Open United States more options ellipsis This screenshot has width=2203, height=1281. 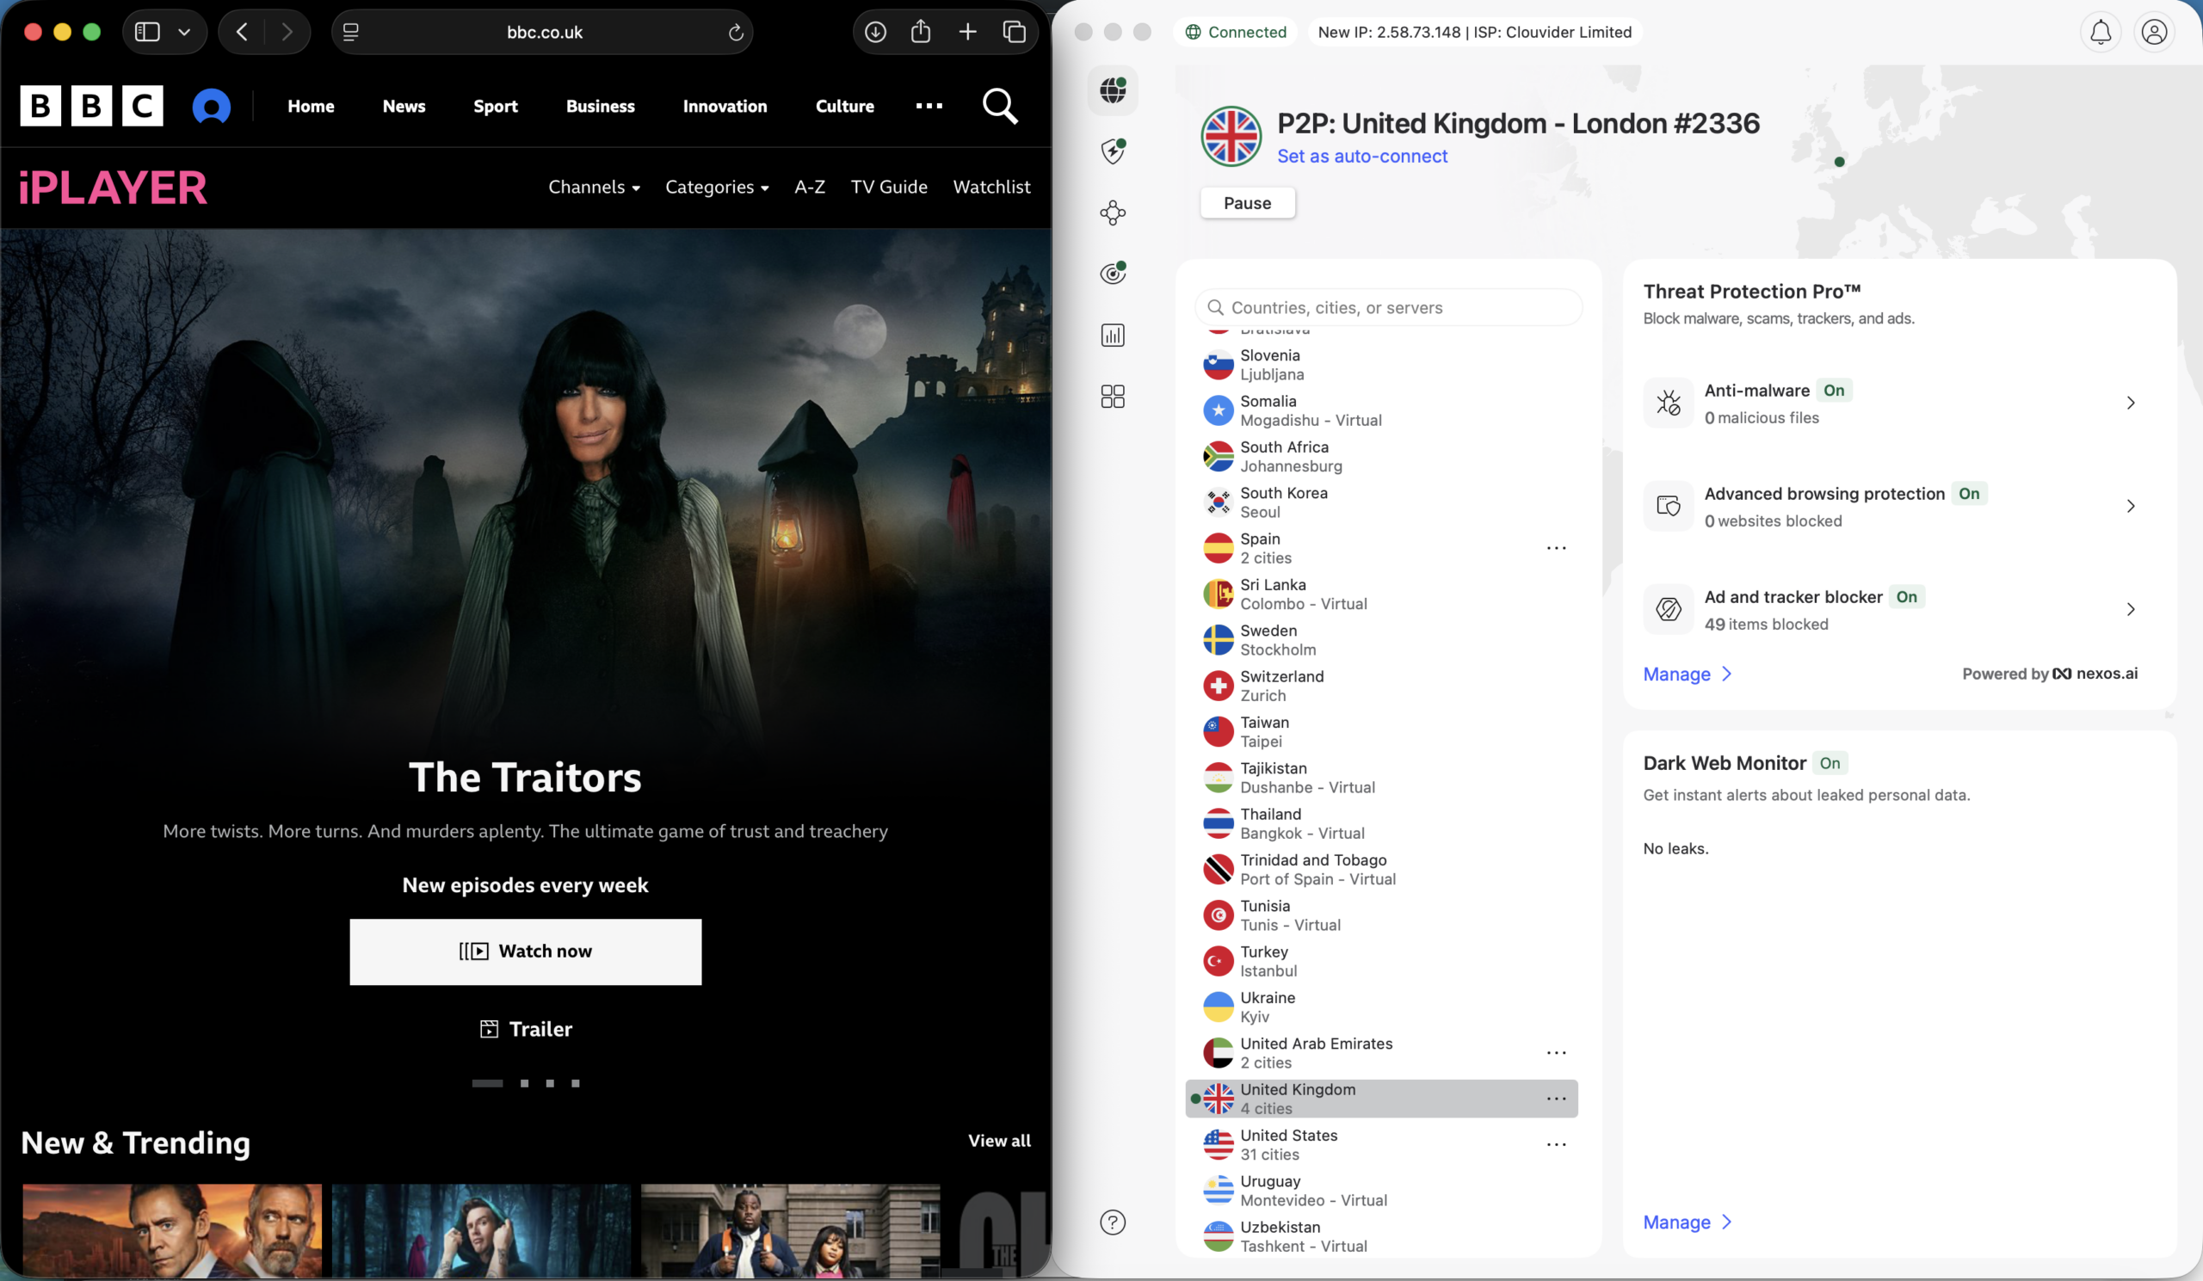click(1556, 1145)
